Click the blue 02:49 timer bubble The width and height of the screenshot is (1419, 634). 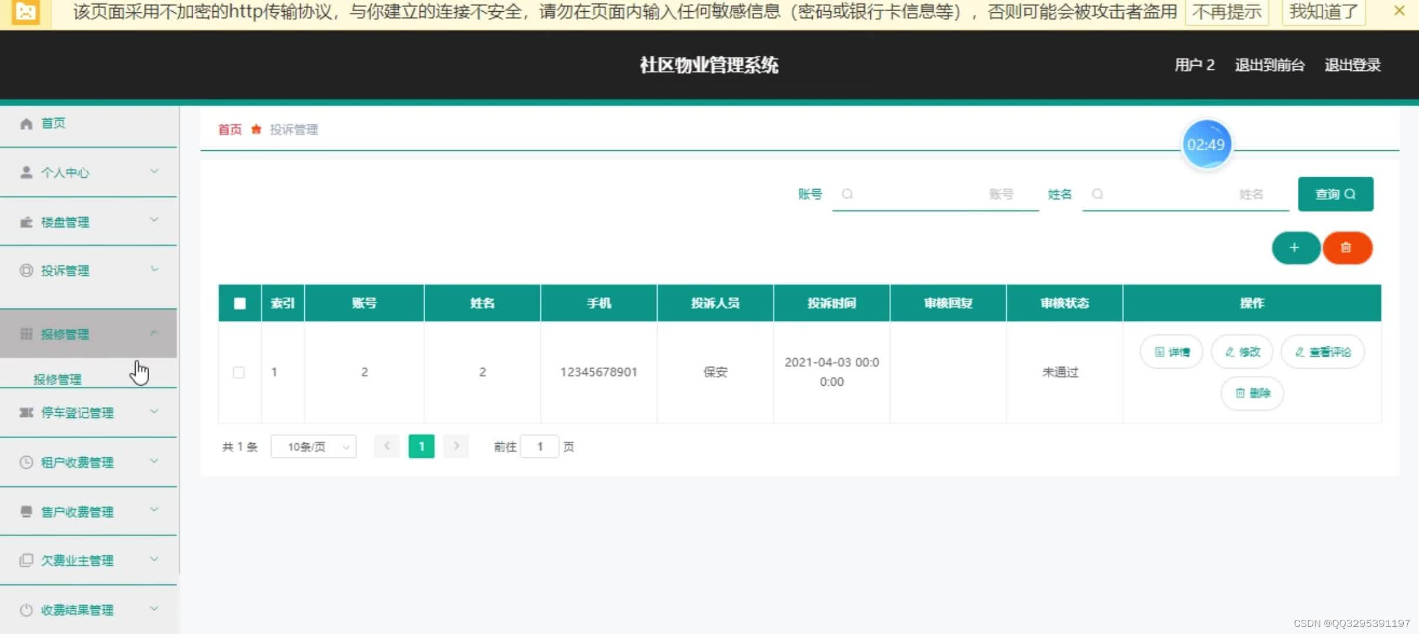click(1206, 144)
